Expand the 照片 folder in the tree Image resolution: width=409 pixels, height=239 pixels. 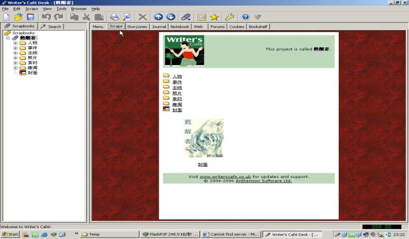point(15,58)
